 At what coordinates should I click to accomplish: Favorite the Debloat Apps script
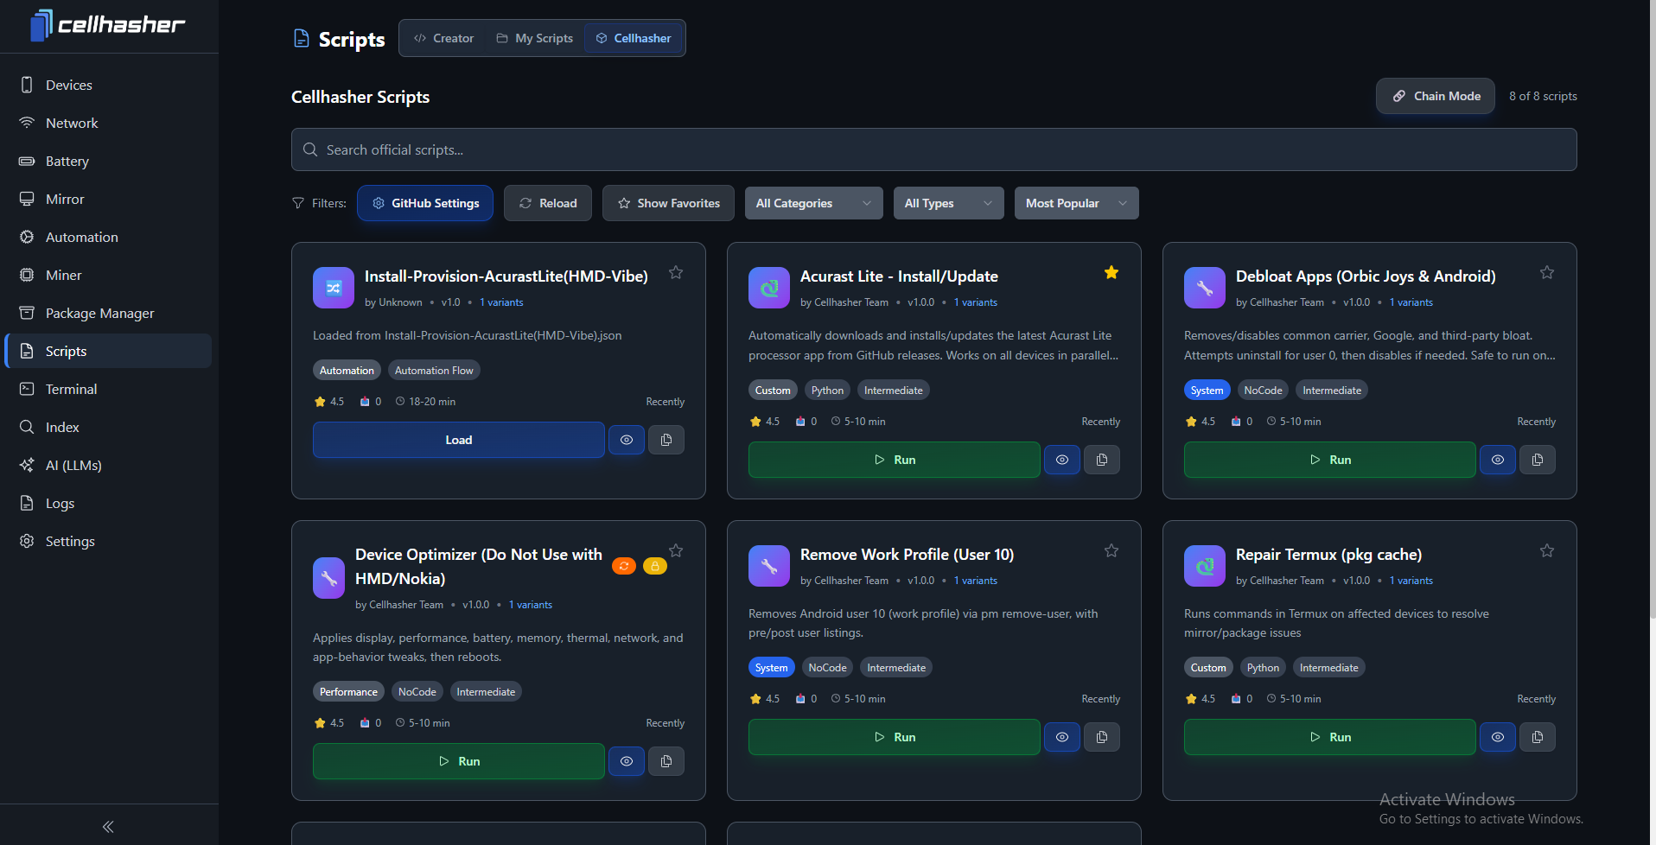1546,273
